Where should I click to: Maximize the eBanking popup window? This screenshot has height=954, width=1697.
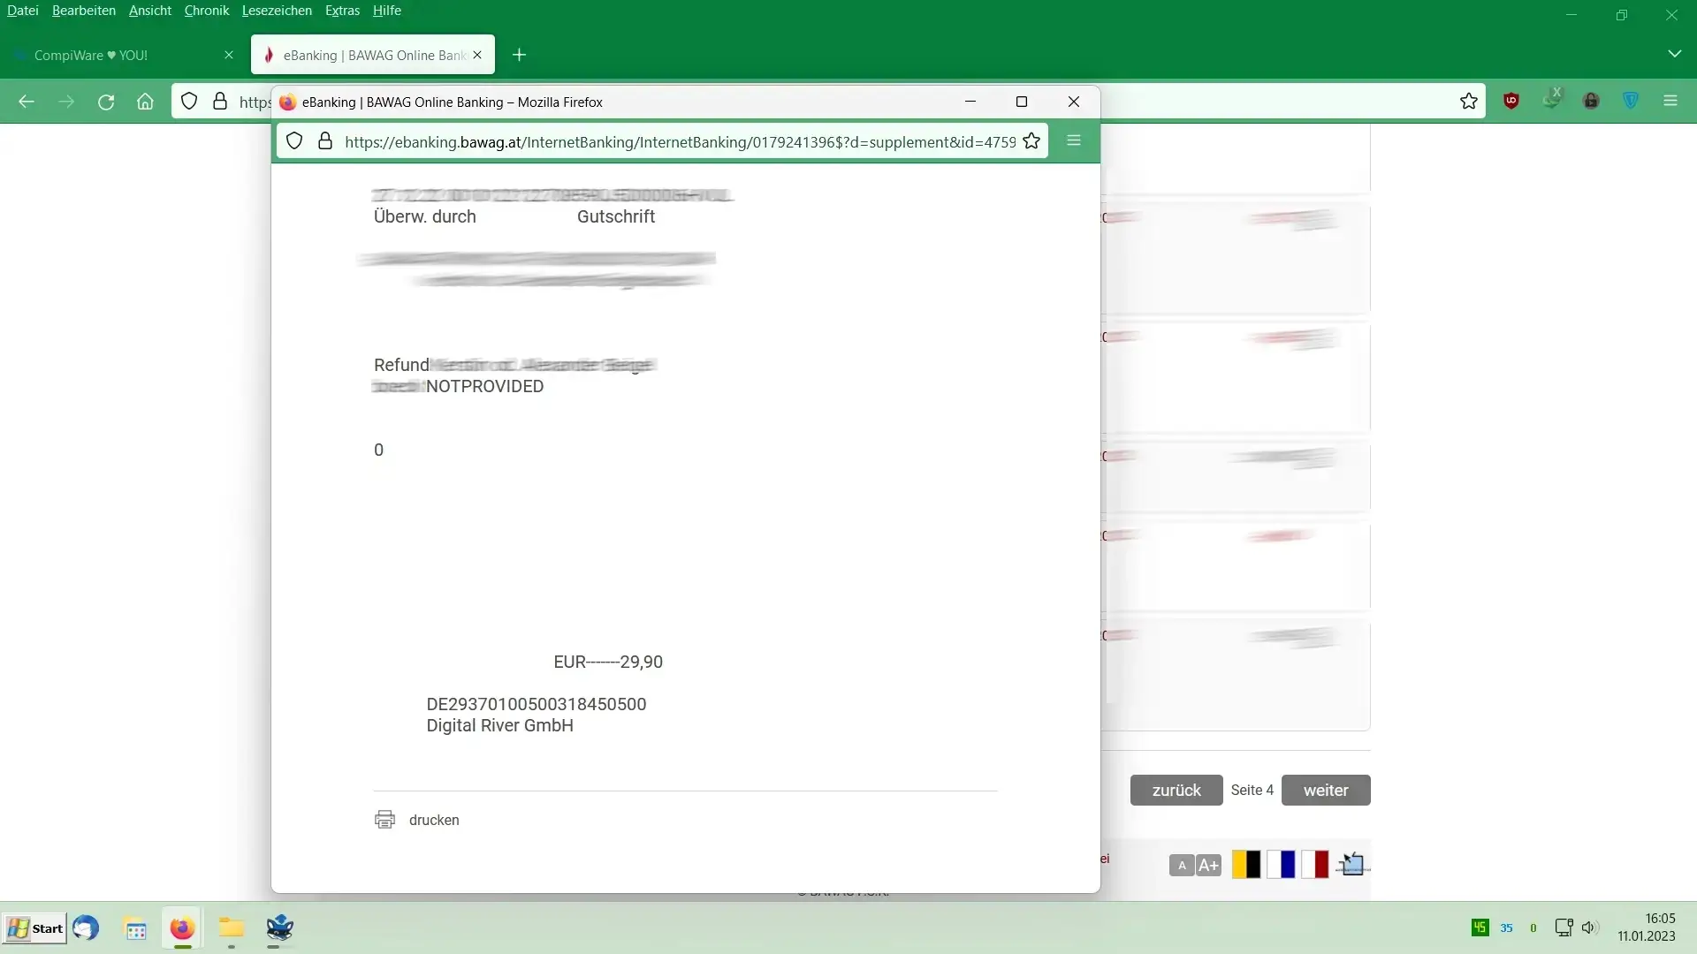click(x=1022, y=102)
